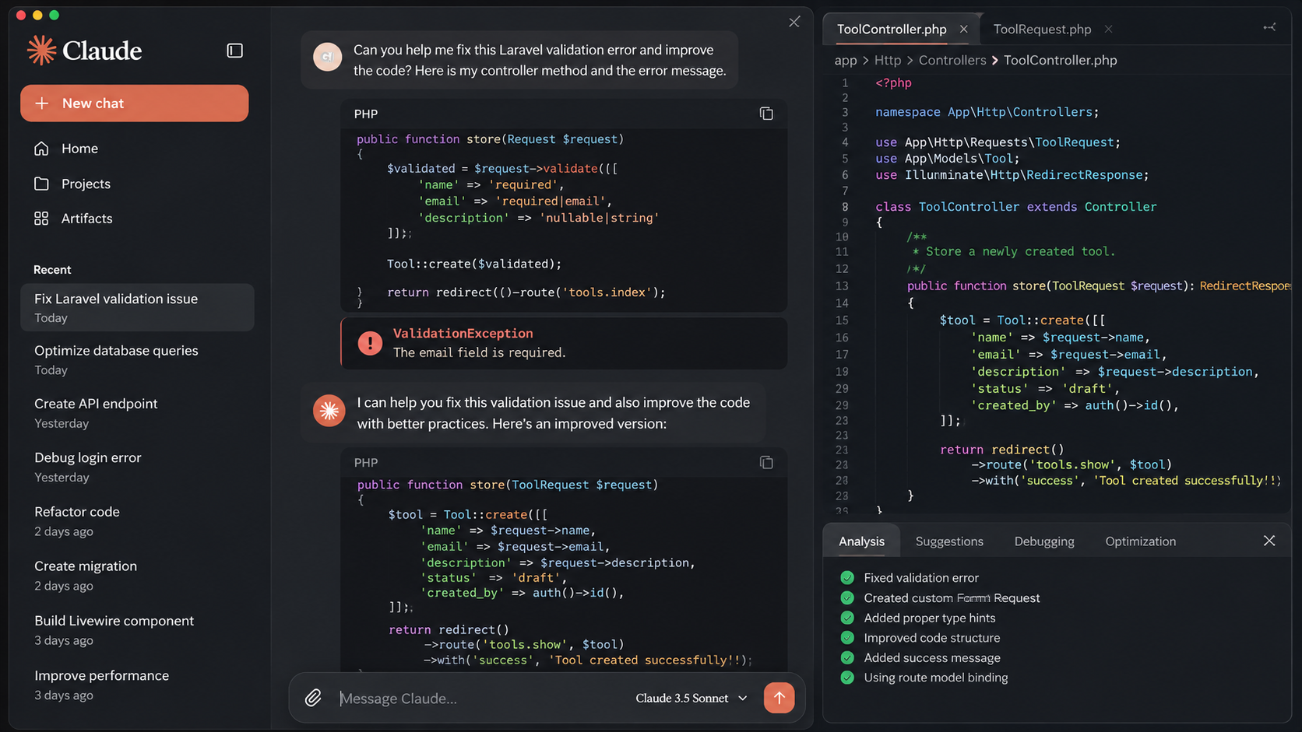This screenshot has width=1302, height=732.
Task: Select the Suggestions tab
Action: click(x=949, y=541)
